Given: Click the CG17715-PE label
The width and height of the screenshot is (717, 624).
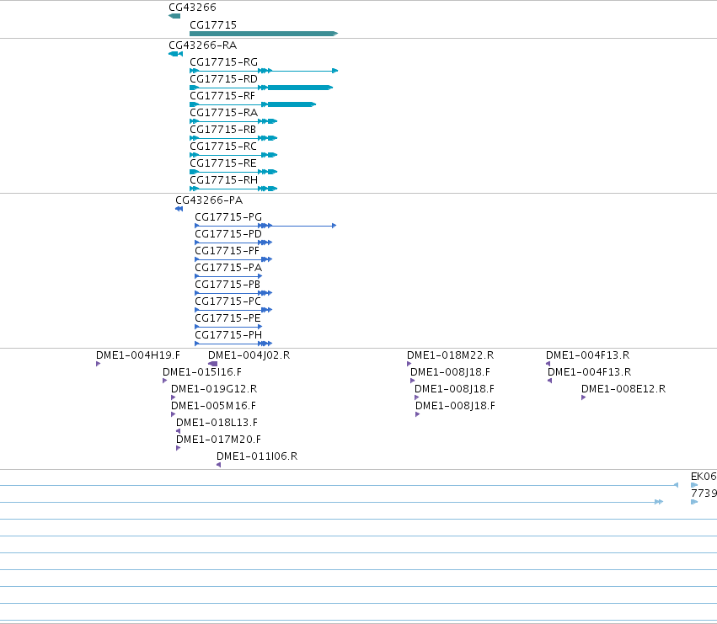Looking at the screenshot, I should pos(227,318).
